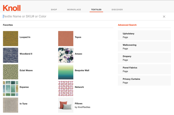Open the Network textile link

pyautogui.click(x=79, y=87)
